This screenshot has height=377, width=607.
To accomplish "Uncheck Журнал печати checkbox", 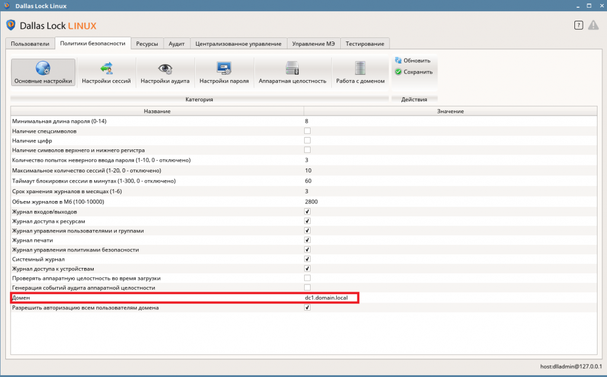I will click(308, 240).
